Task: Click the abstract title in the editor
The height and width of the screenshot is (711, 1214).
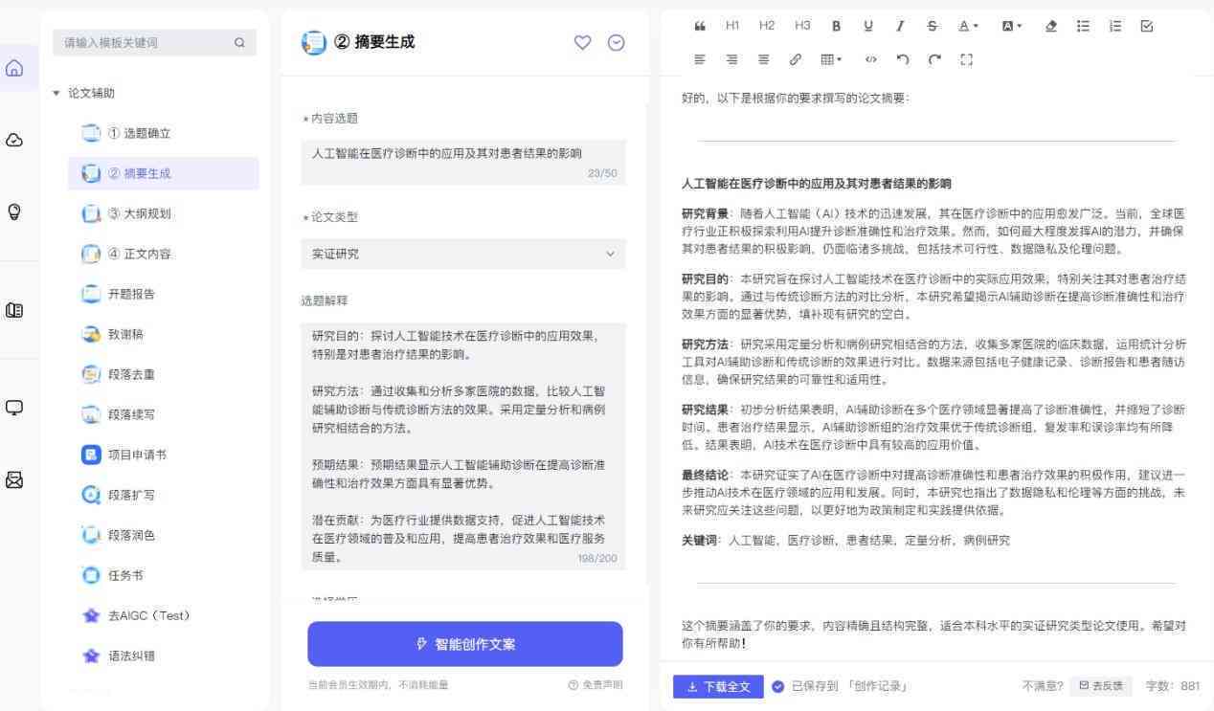Action: point(817,184)
